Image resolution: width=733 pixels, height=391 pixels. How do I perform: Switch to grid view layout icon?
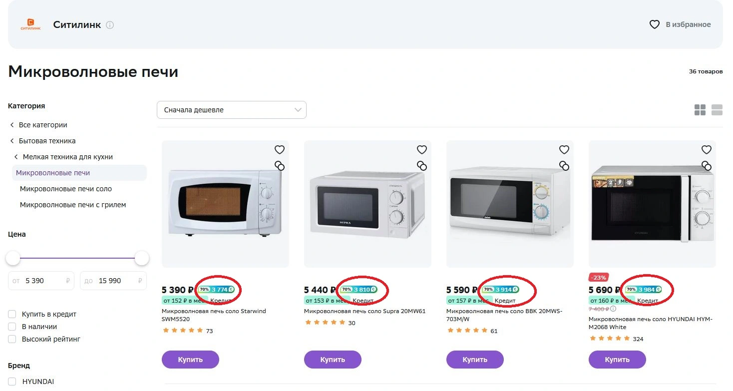click(x=700, y=110)
